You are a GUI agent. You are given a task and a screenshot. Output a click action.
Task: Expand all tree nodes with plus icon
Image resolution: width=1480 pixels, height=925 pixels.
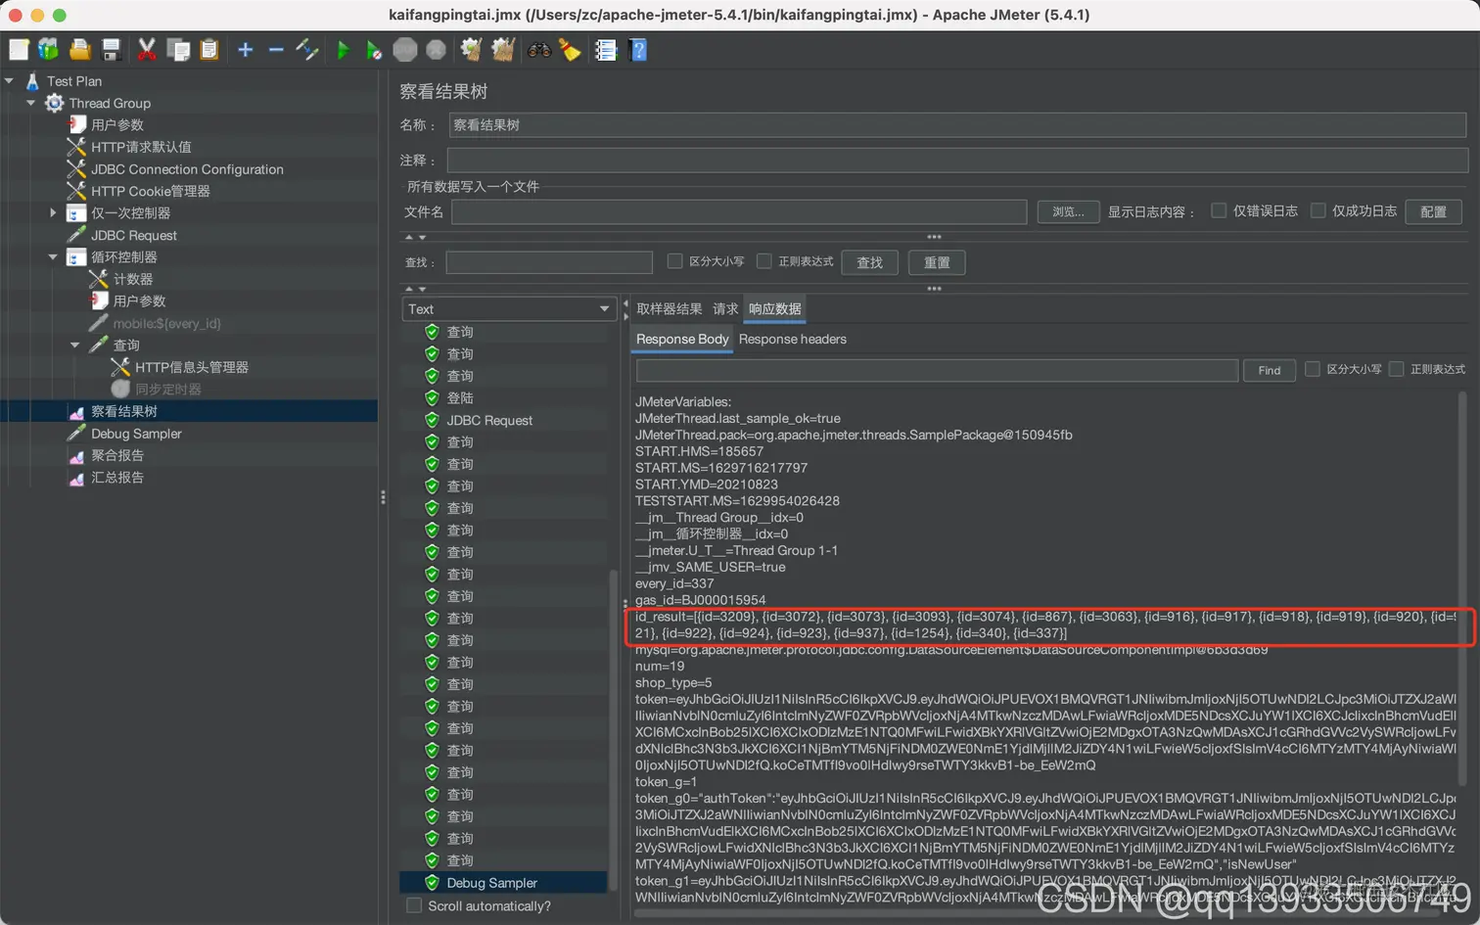click(x=246, y=50)
